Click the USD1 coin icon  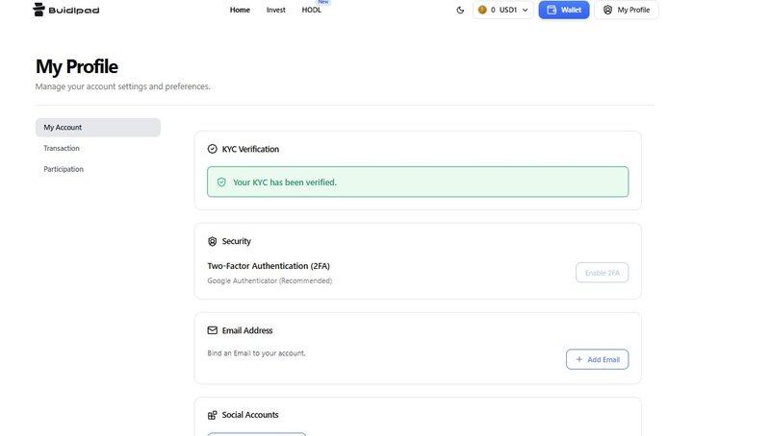[x=482, y=10]
